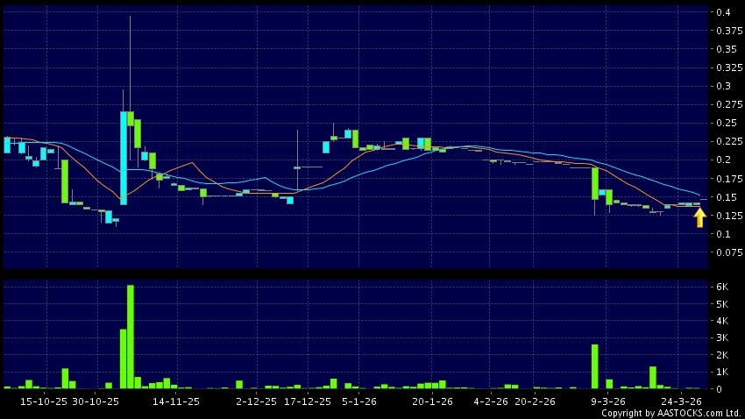This screenshot has width=745, height=419.
Task: Select the 0.2 price axis label
Action: [x=723, y=160]
